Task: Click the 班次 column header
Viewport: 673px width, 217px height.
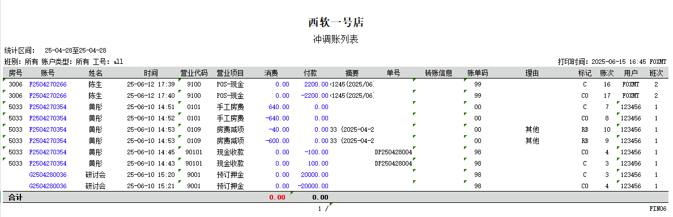Action: point(656,73)
